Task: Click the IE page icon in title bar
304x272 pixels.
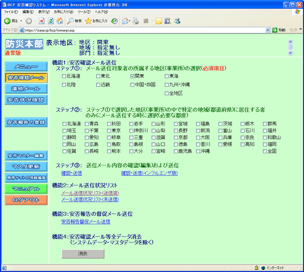Action: 4,5
